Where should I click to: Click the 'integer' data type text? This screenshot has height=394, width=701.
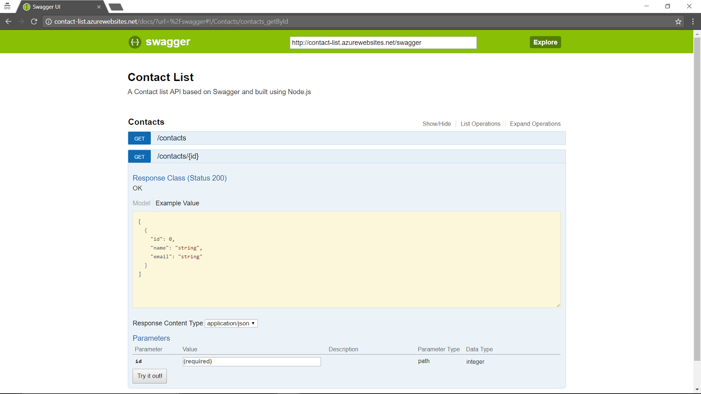tap(475, 362)
